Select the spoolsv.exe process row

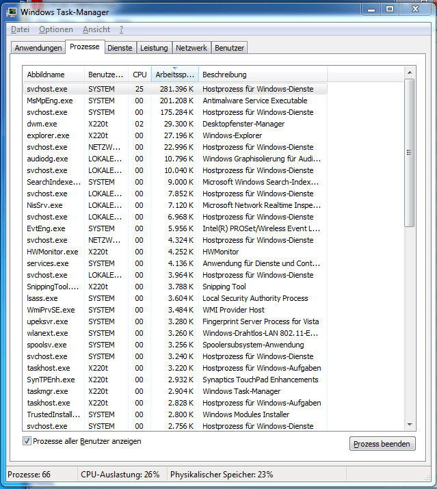[175, 345]
